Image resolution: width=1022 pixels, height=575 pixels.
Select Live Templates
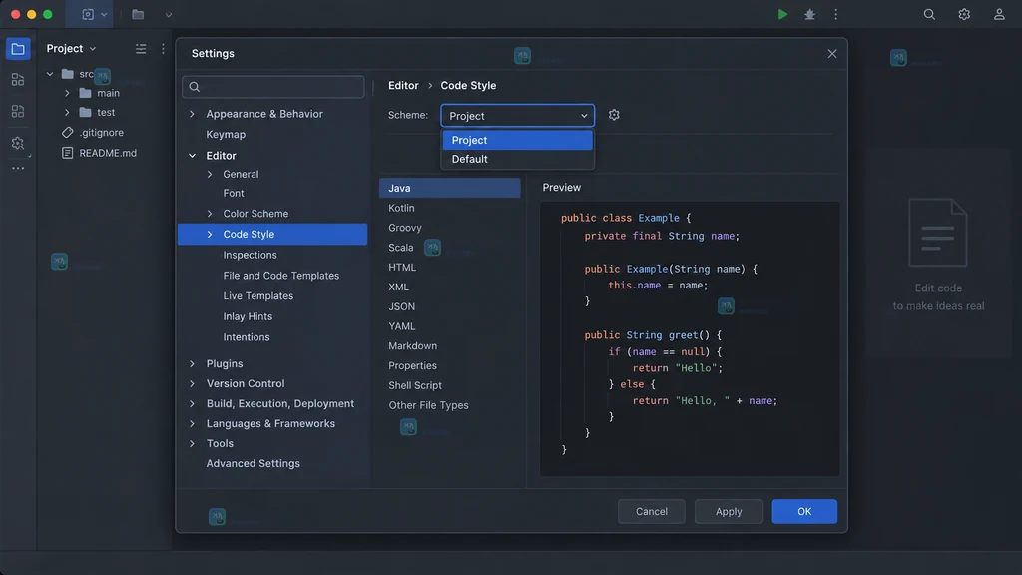coord(258,295)
